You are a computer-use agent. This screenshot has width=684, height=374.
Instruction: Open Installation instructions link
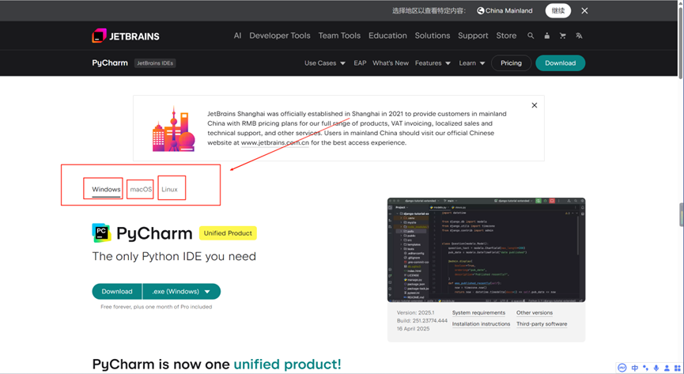coord(481,324)
